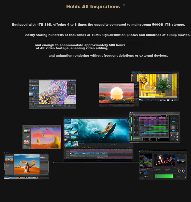Image resolution: width=191 pixels, height=202 pixels.
Task: Click the search field in audio workstation
Action: [x=170, y=113]
